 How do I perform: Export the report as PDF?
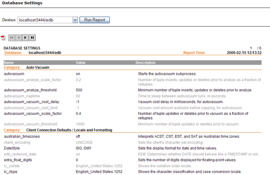(x=3, y=38)
